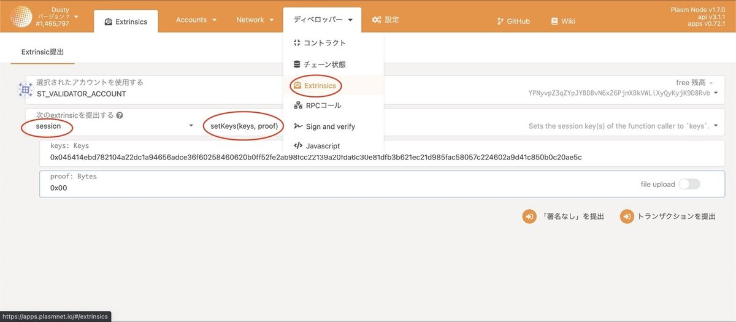Viewport: 736px width, 322px height.
Task: Click the GitHub fork icon
Action: (x=500, y=21)
